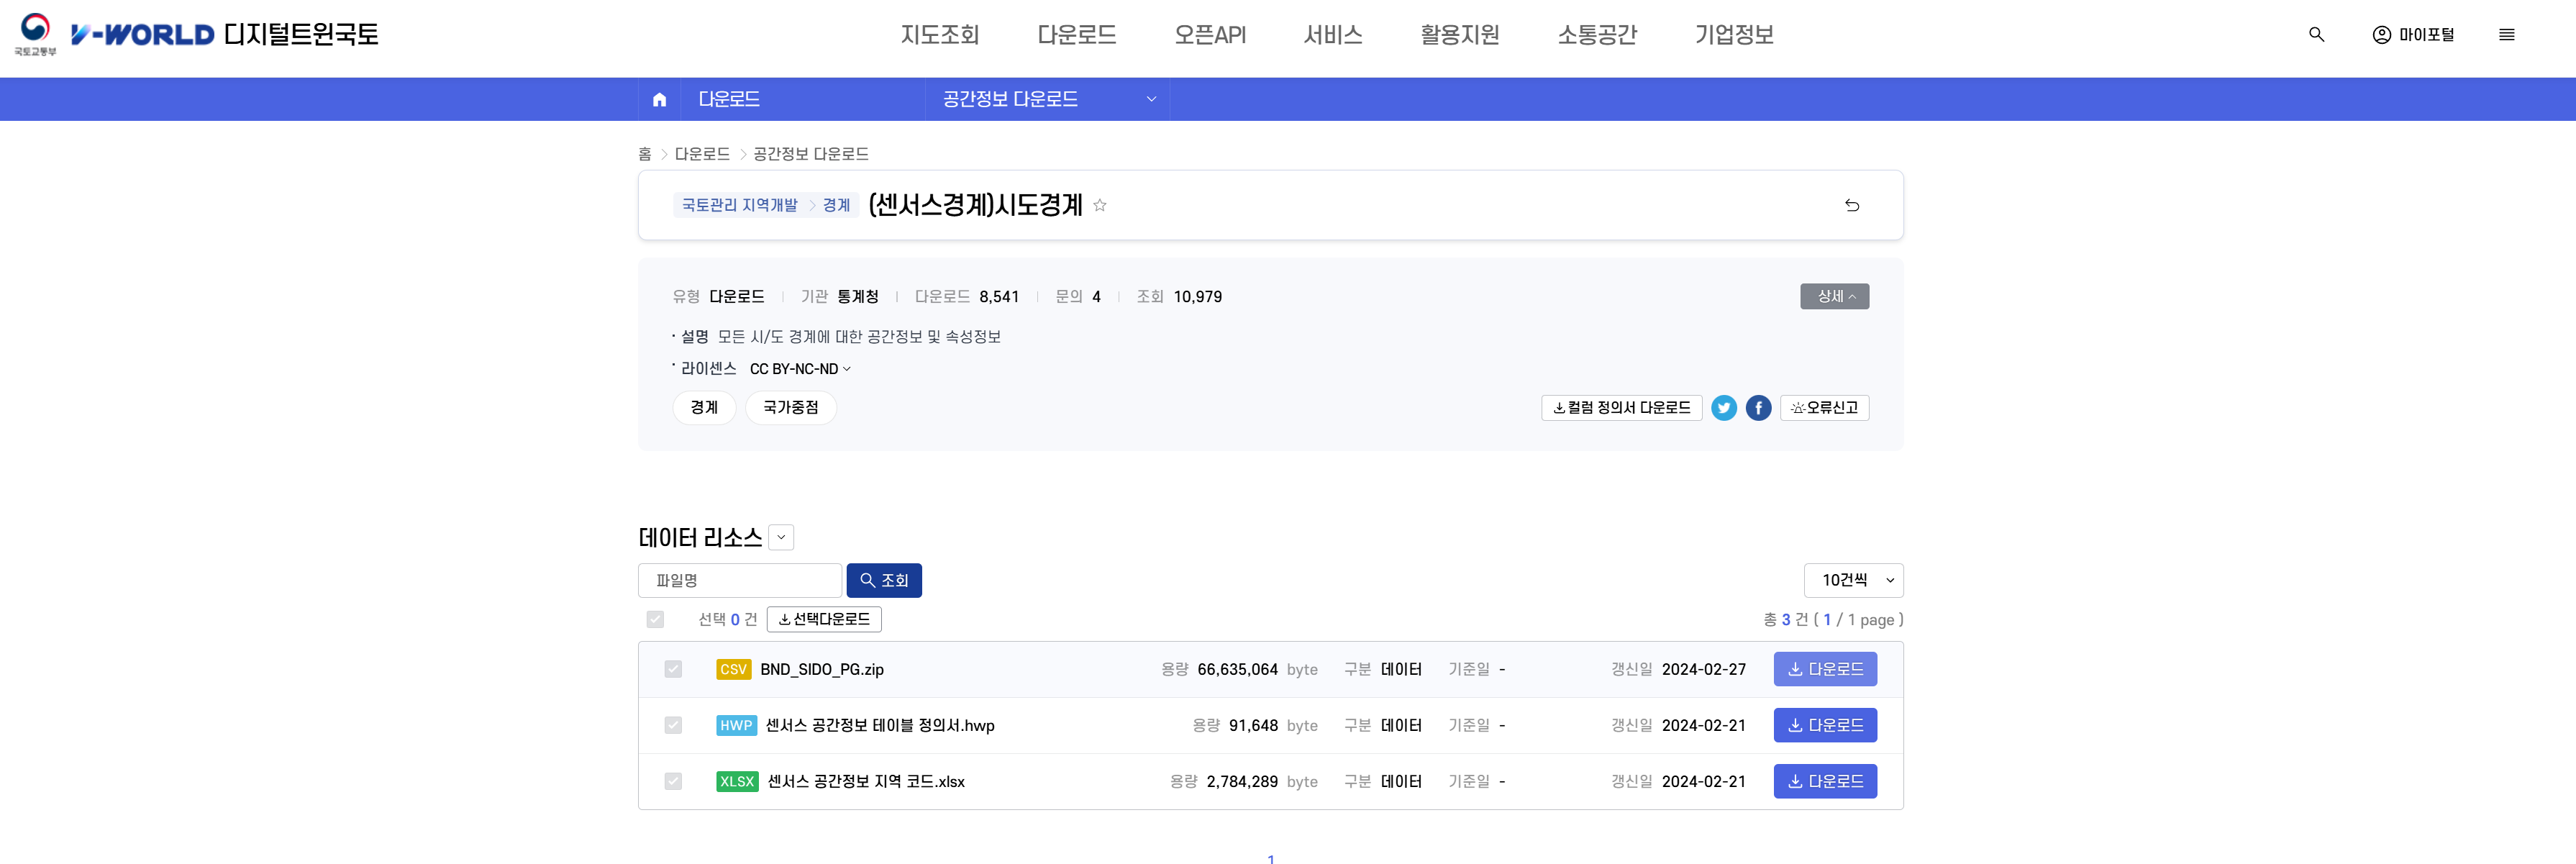Click the V-WORLD logo
Image resolution: width=2576 pixels, height=864 pixels.
pos(142,35)
